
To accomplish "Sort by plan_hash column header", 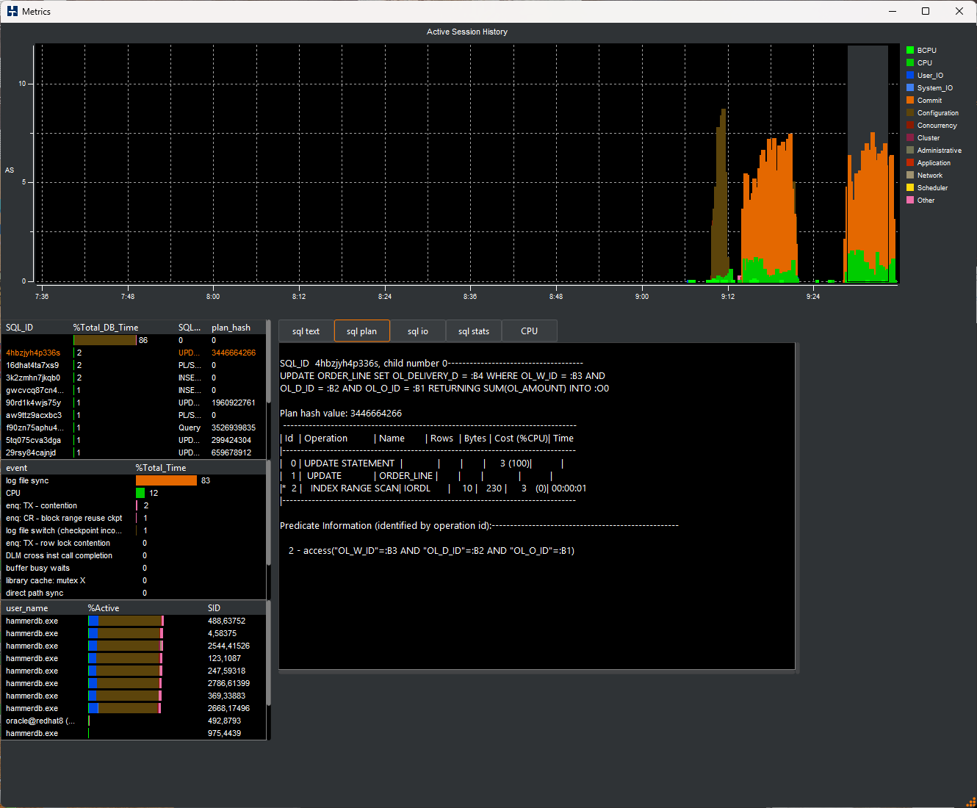I will 231,328.
